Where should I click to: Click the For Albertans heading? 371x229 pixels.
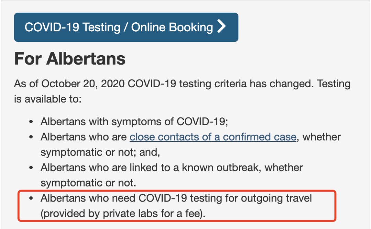click(70, 58)
